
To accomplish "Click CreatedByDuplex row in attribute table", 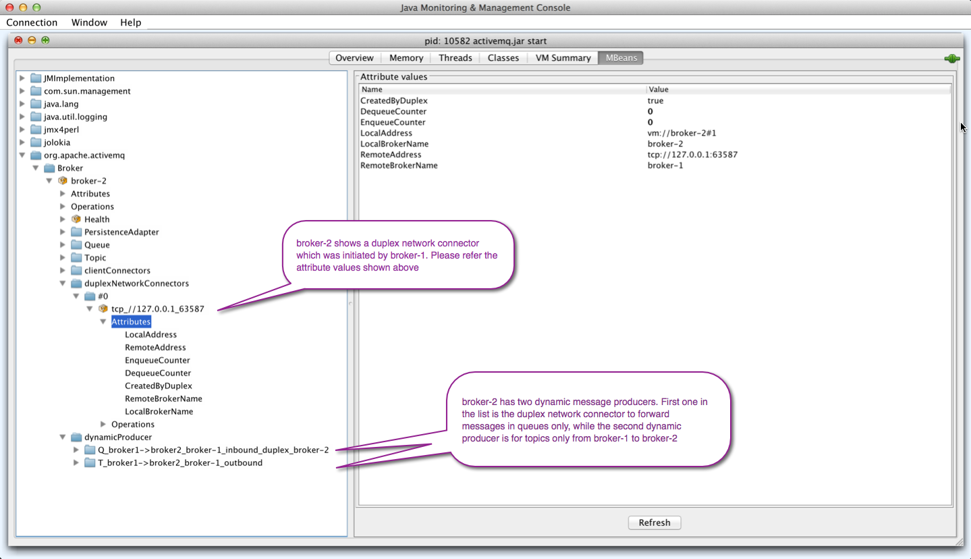I will (655, 101).
